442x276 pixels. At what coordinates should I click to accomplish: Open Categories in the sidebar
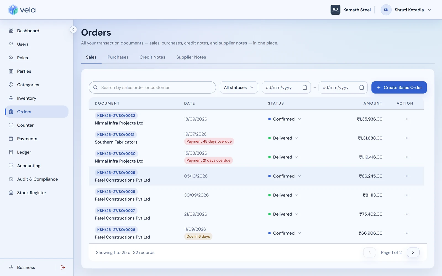coord(36,85)
